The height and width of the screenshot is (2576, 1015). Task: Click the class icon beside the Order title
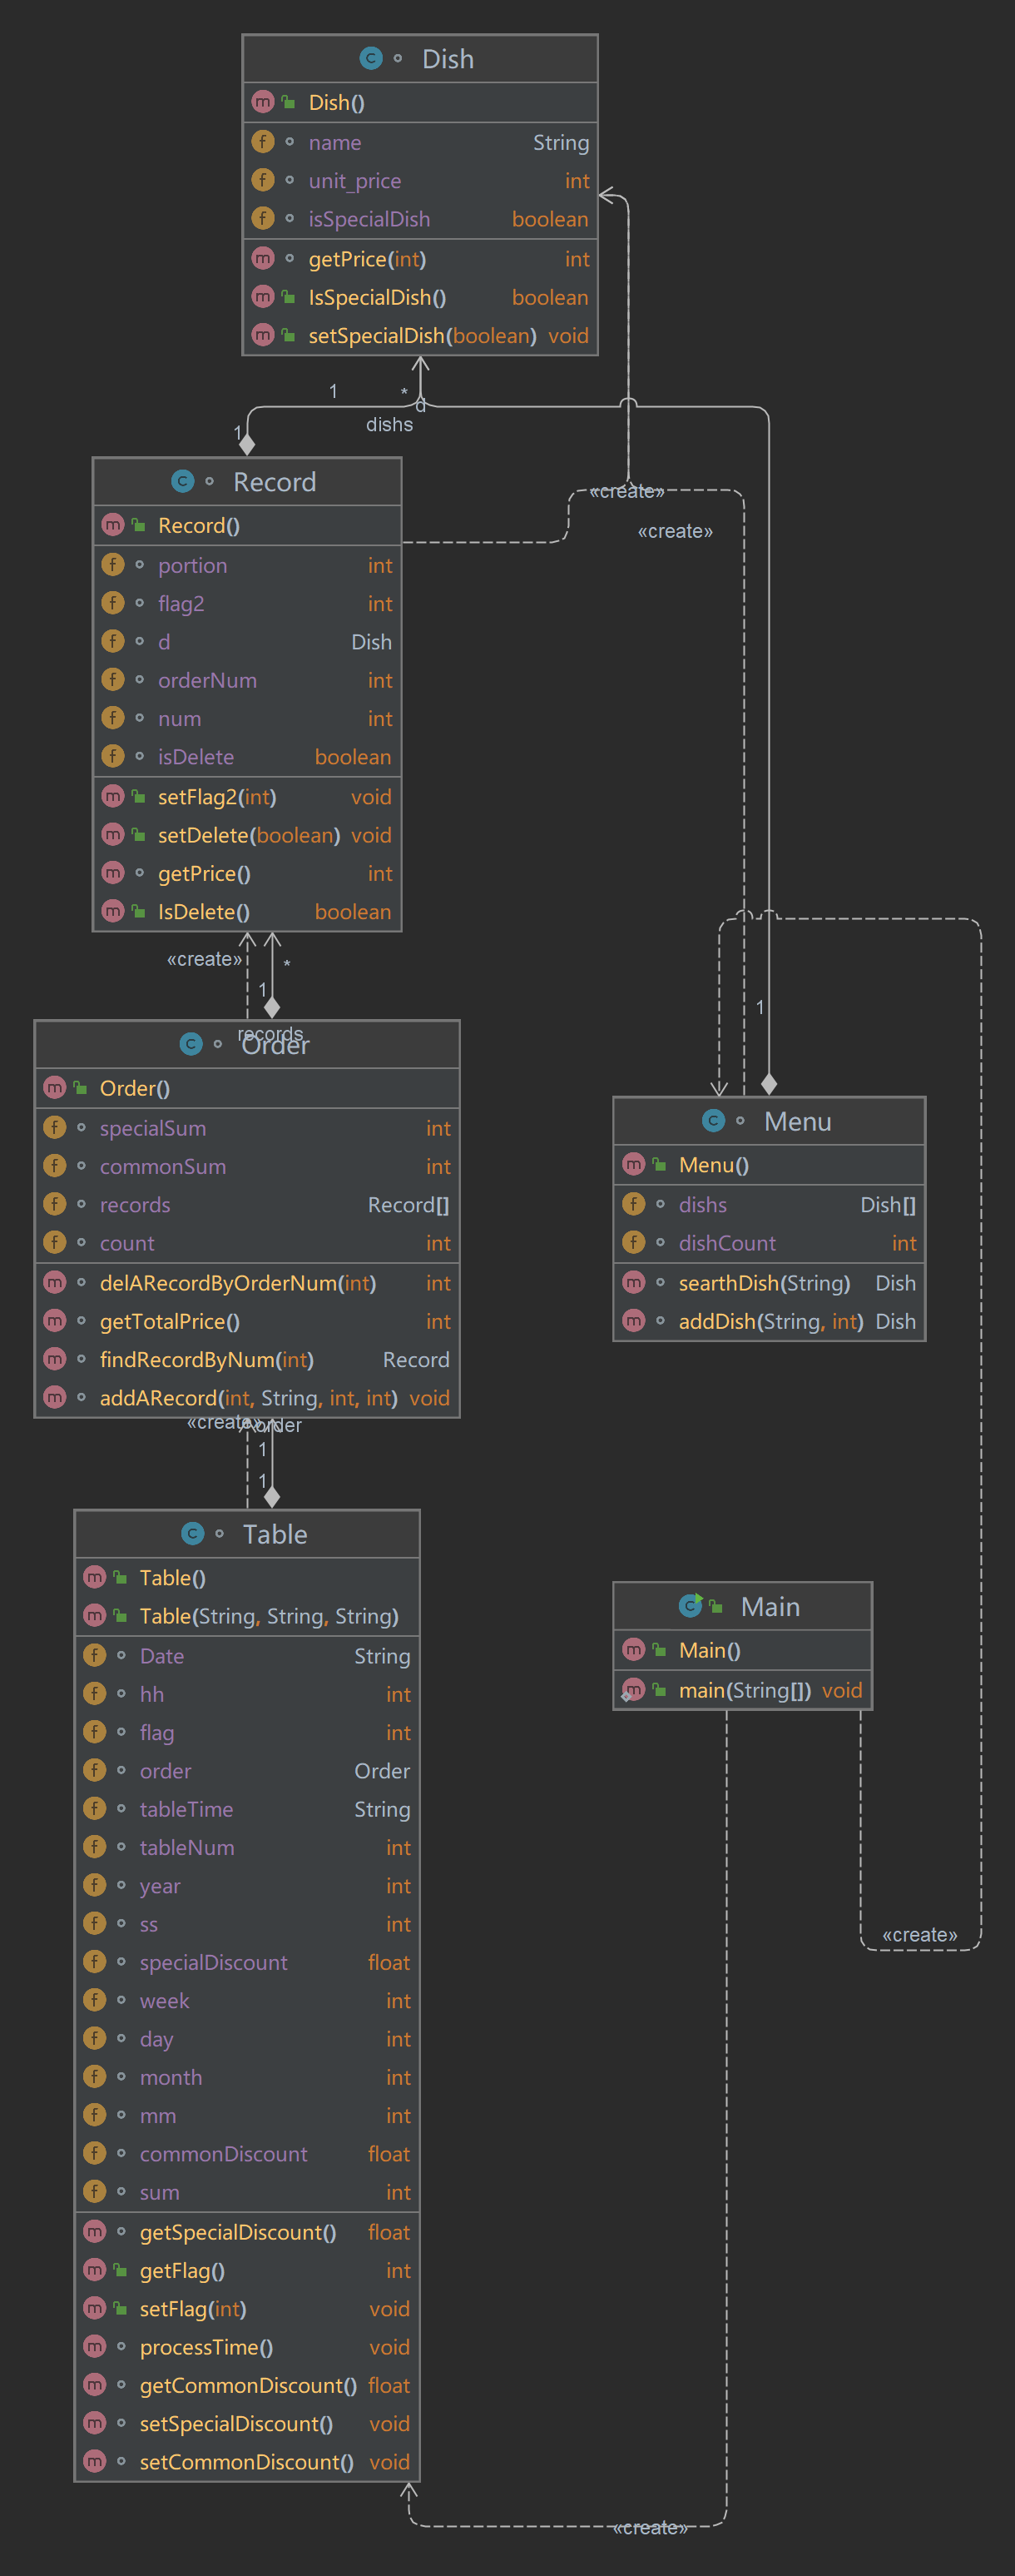pyautogui.click(x=191, y=1043)
